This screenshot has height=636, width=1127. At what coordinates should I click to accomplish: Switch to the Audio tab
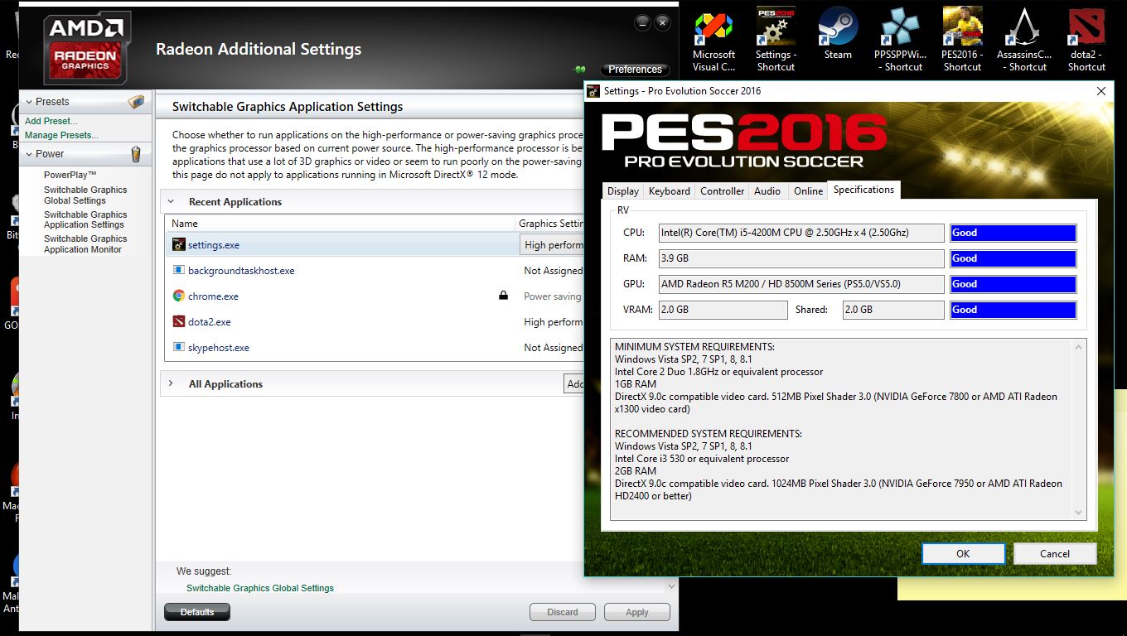pos(767,191)
